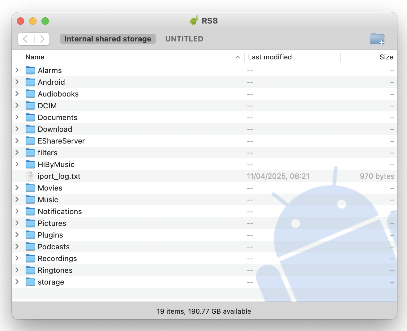The image size is (407, 331).
Task: Expand the Plugins folder
Action: [17, 235]
